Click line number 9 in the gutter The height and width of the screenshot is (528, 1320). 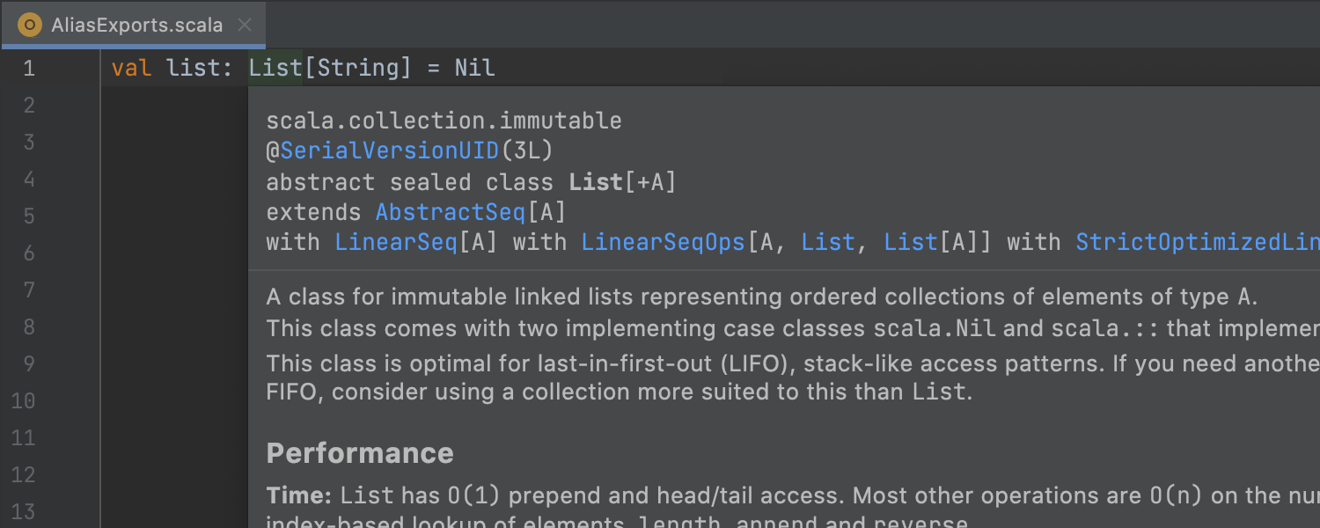point(29,363)
